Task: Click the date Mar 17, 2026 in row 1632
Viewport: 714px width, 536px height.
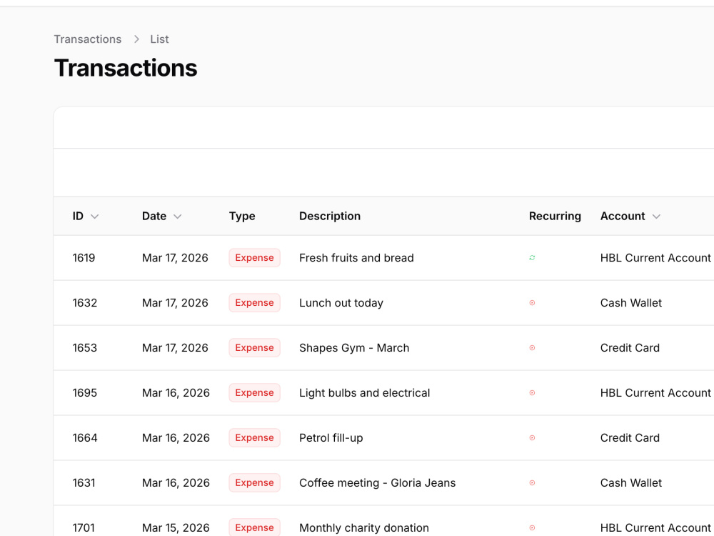Action: (x=175, y=303)
